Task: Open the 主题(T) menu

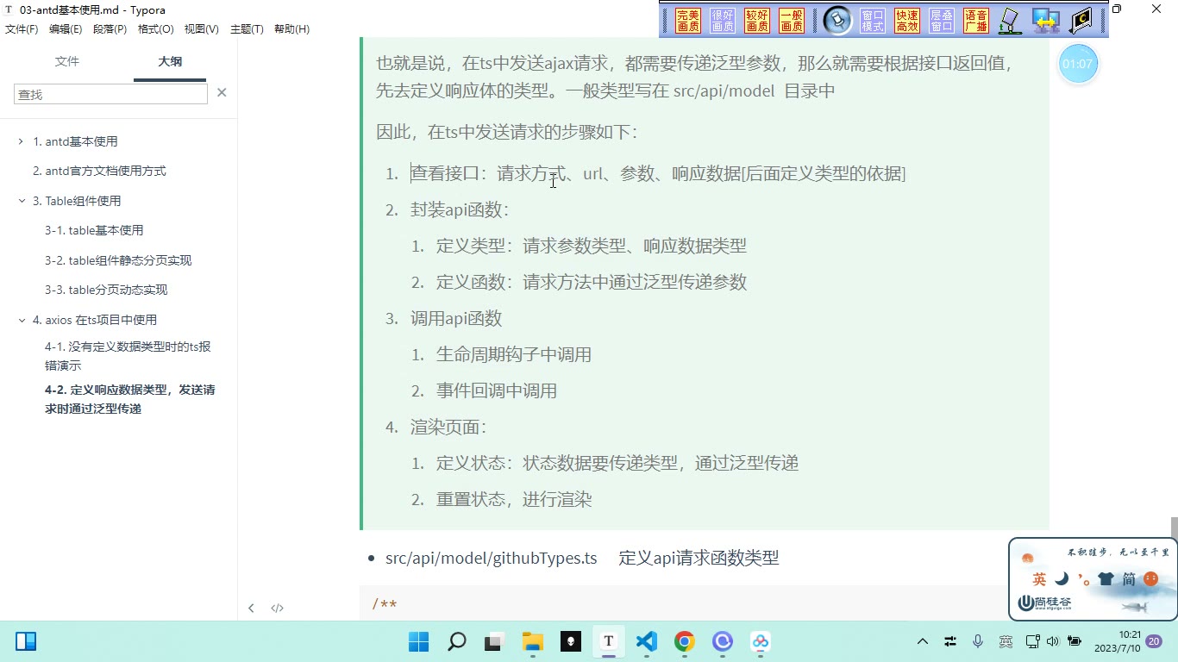Action: pyautogui.click(x=247, y=29)
